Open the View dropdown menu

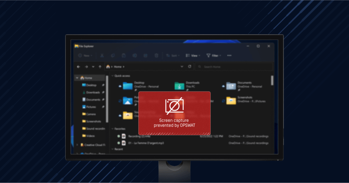(191, 55)
